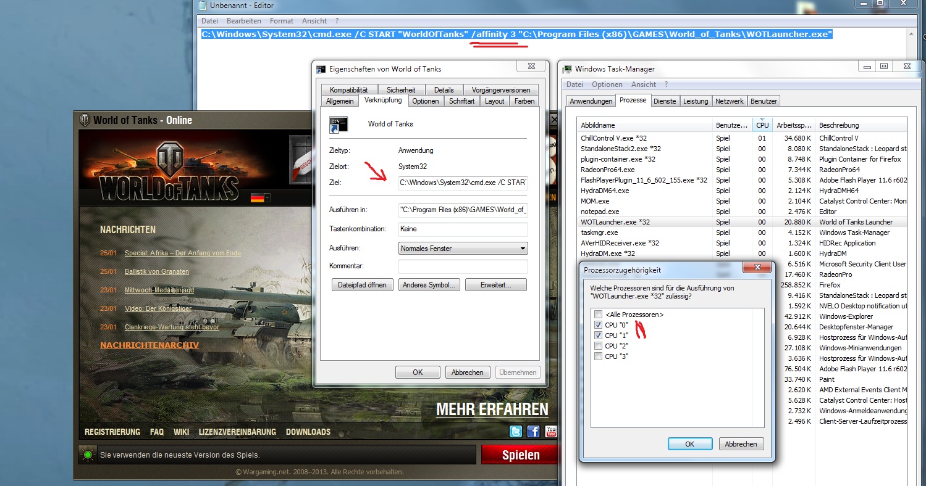Open news 'Special: Afrika – Der Anfang vom Ende'
The image size is (926, 486).
tap(183, 253)
